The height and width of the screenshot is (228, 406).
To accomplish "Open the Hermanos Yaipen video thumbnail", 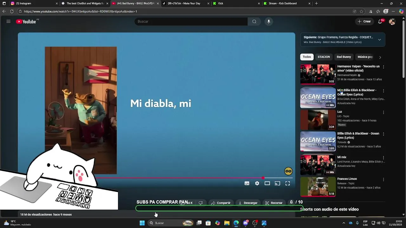I will pos(318,74).
